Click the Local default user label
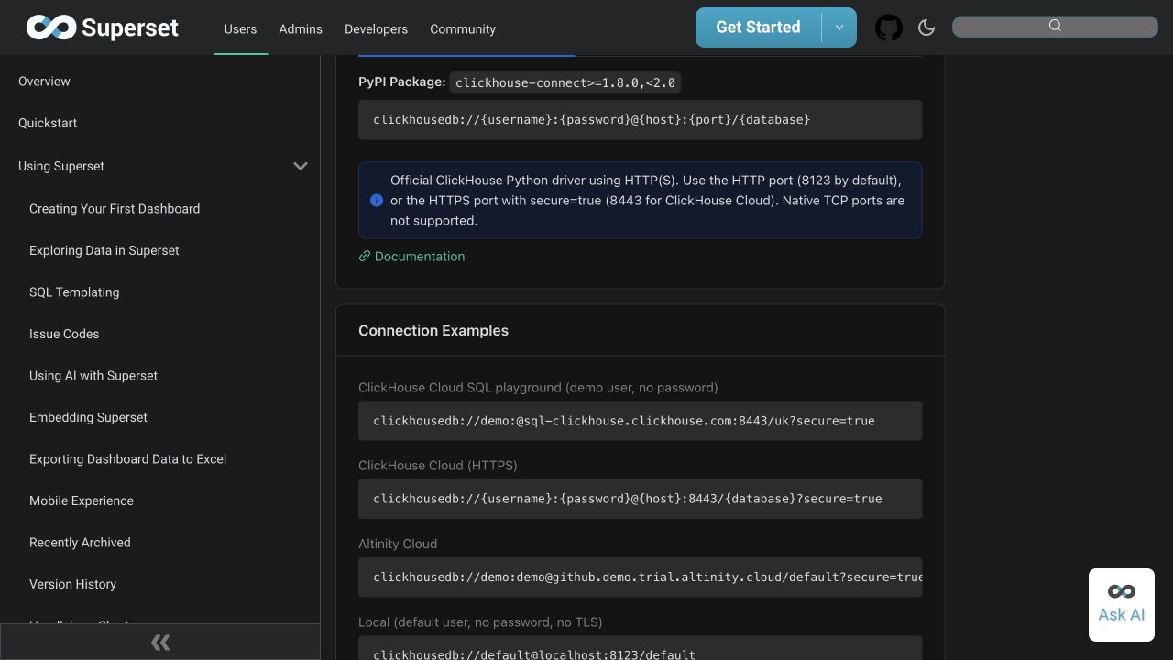 pos(480,622)
